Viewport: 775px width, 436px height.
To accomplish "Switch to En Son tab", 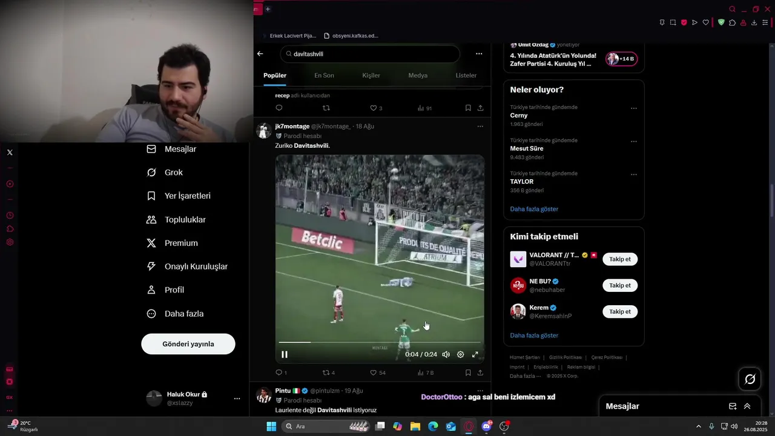I will [324, 76].
